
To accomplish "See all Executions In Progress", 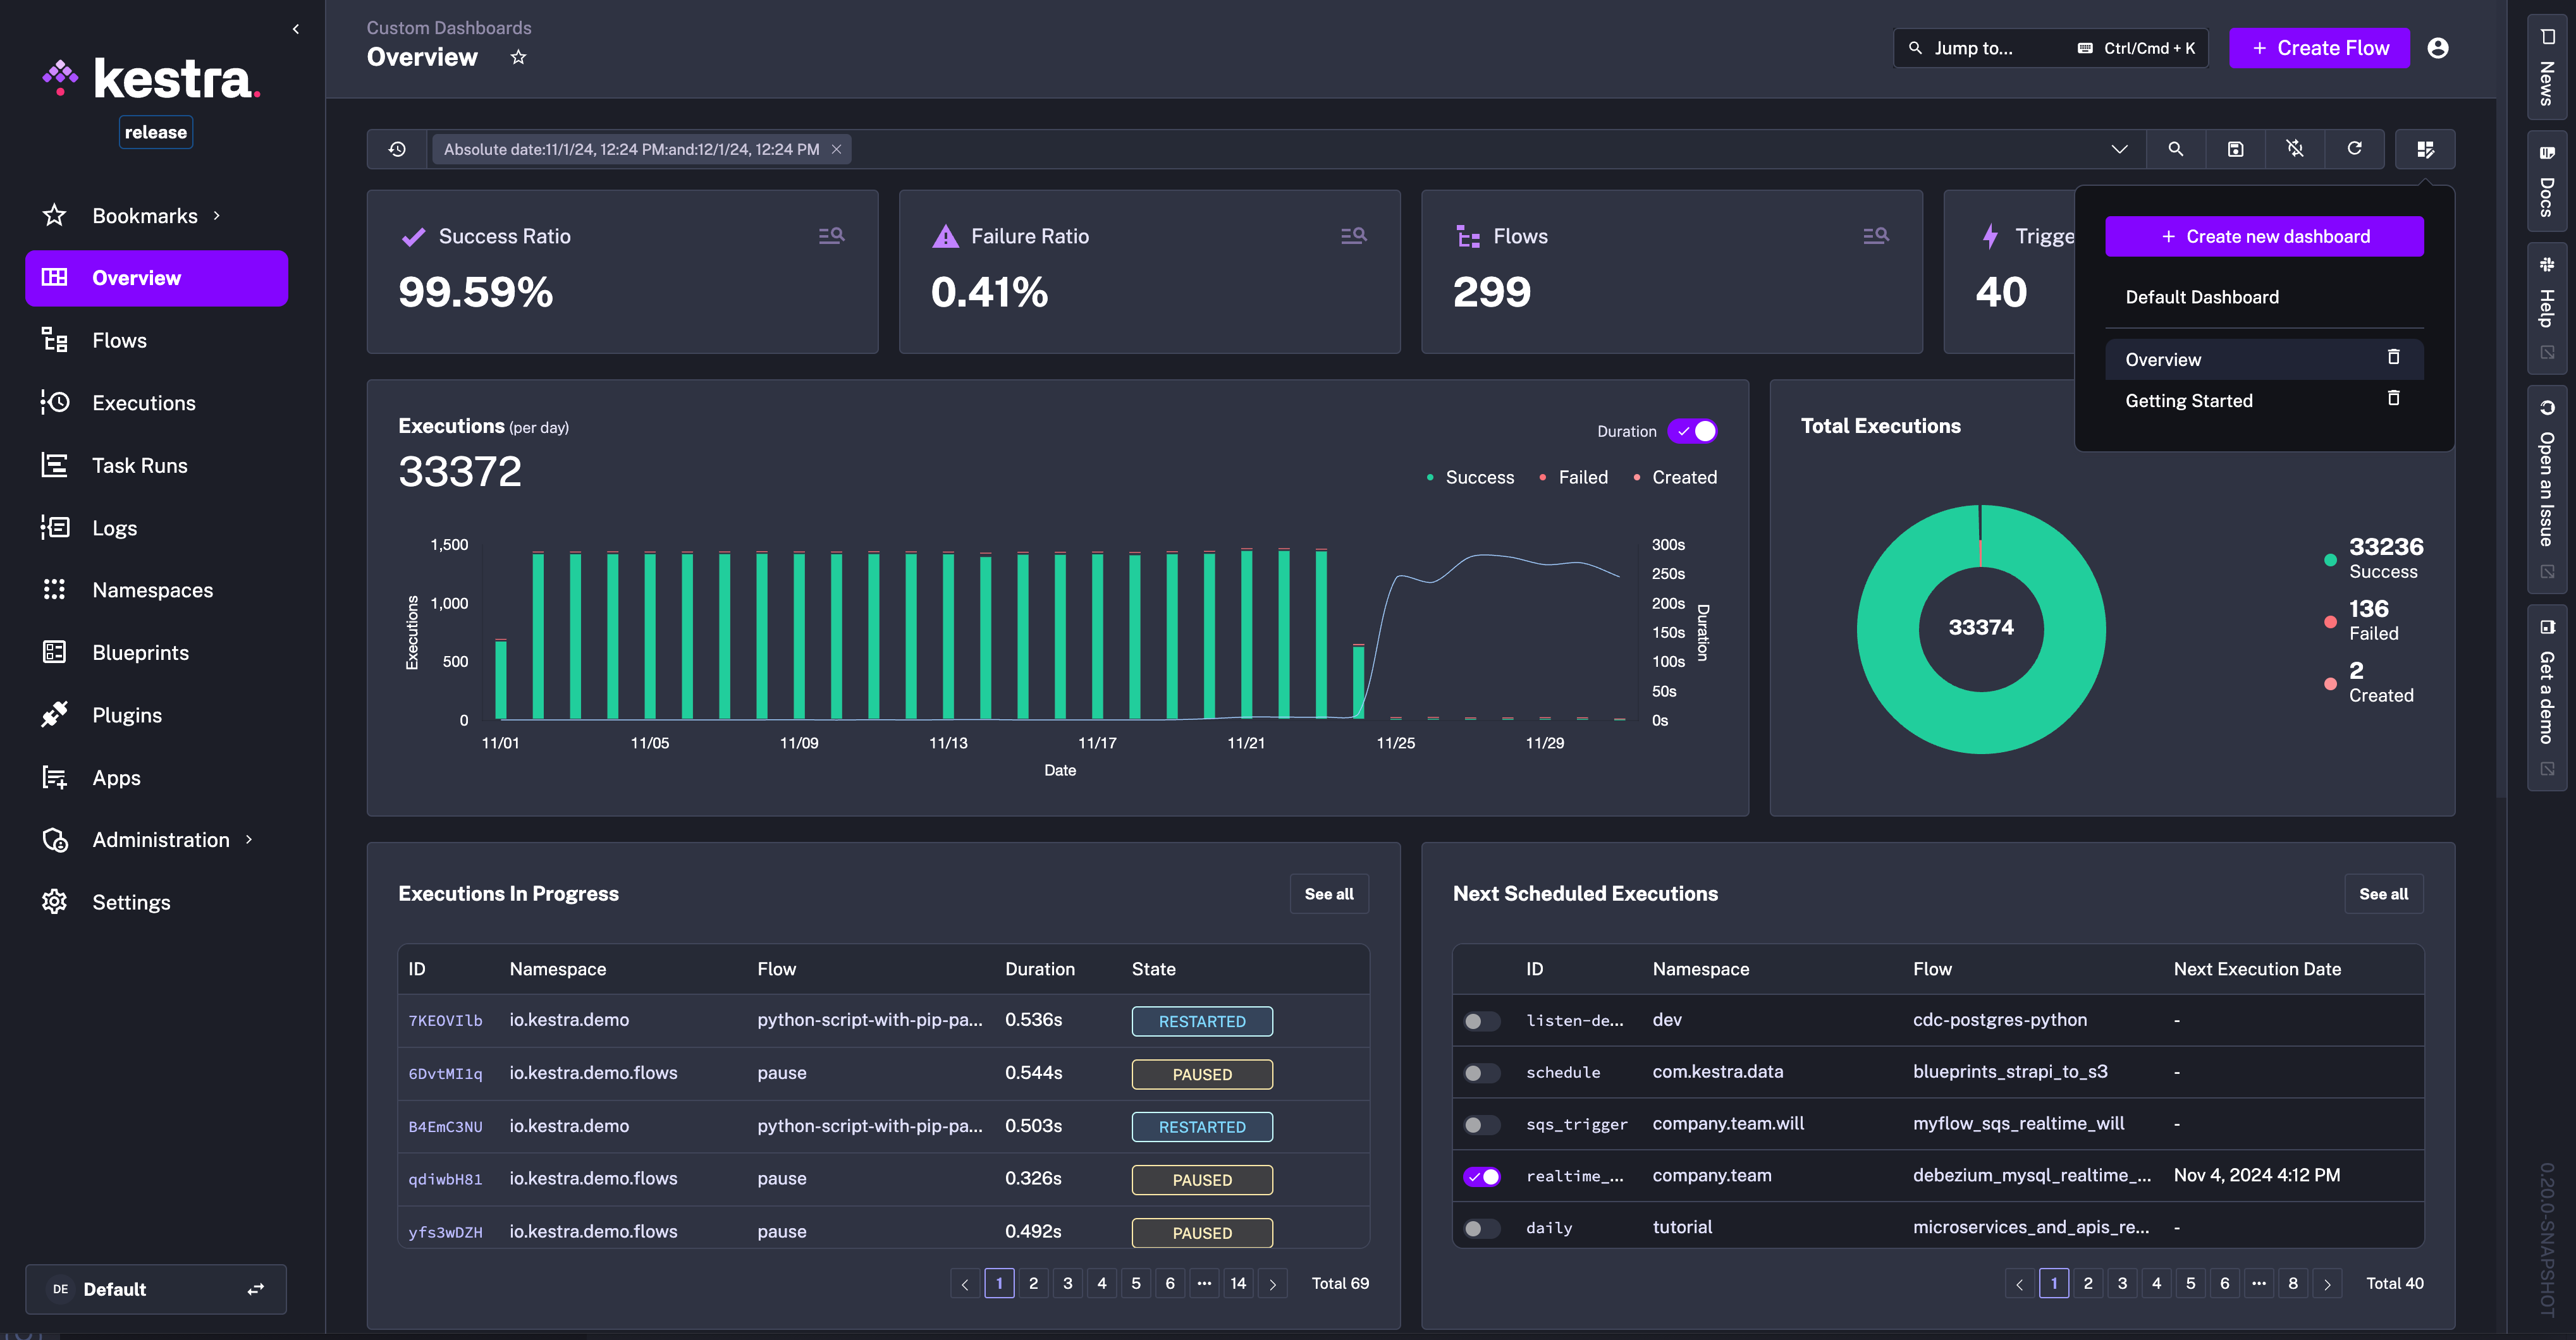I will click(x=1329, y=894).
